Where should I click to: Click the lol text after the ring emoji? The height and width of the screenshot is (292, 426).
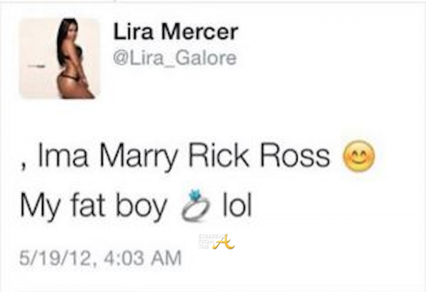pyautogui.click(x=237, y=204)
